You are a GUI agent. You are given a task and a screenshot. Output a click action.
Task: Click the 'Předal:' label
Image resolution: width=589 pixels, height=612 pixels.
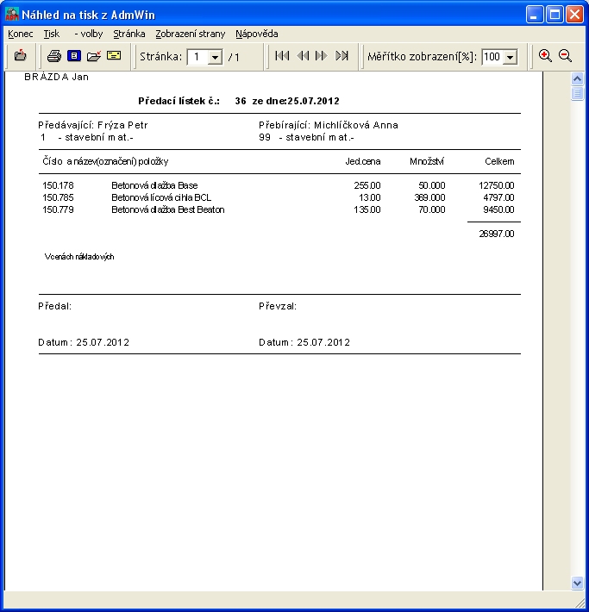click(54, 306)
